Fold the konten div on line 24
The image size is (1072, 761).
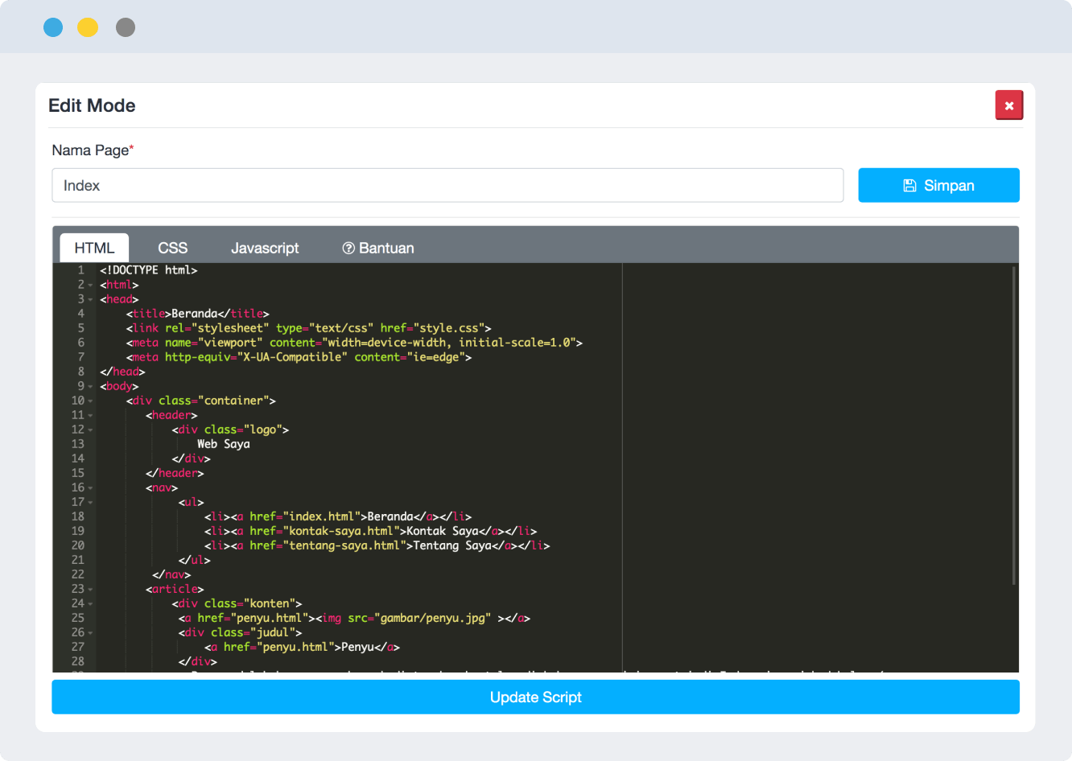point(90,603)
